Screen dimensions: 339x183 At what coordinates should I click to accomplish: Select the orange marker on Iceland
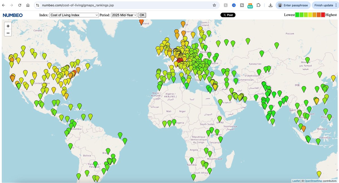pos(141,22)
